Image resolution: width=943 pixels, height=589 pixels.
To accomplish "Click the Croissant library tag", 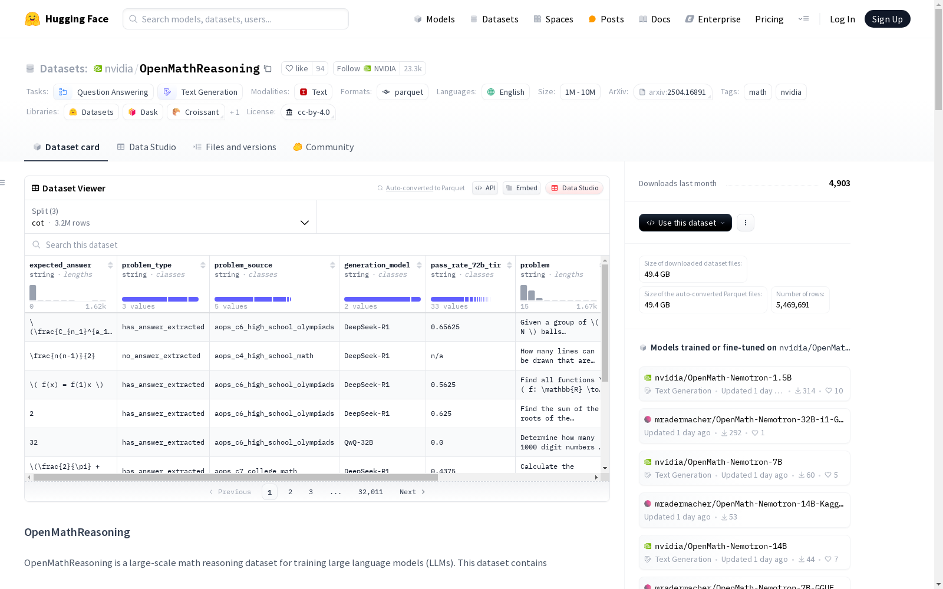I will pos(196,112).
